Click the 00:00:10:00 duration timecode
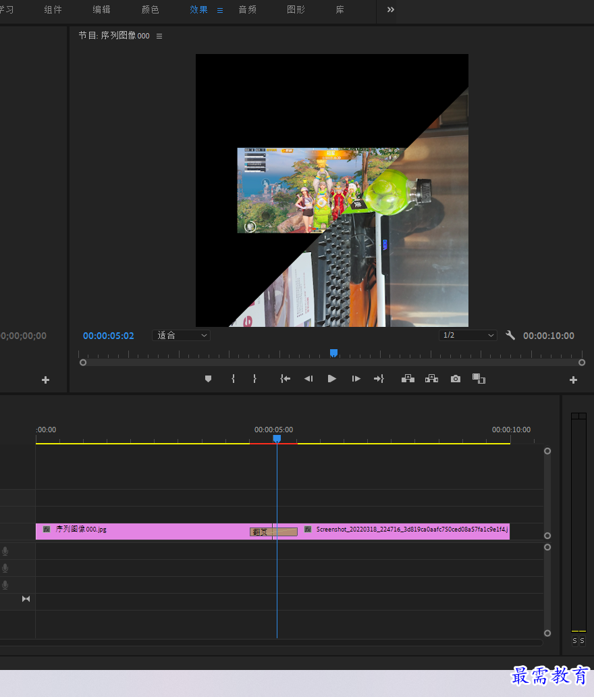594x697 pixels. (549, 336)
